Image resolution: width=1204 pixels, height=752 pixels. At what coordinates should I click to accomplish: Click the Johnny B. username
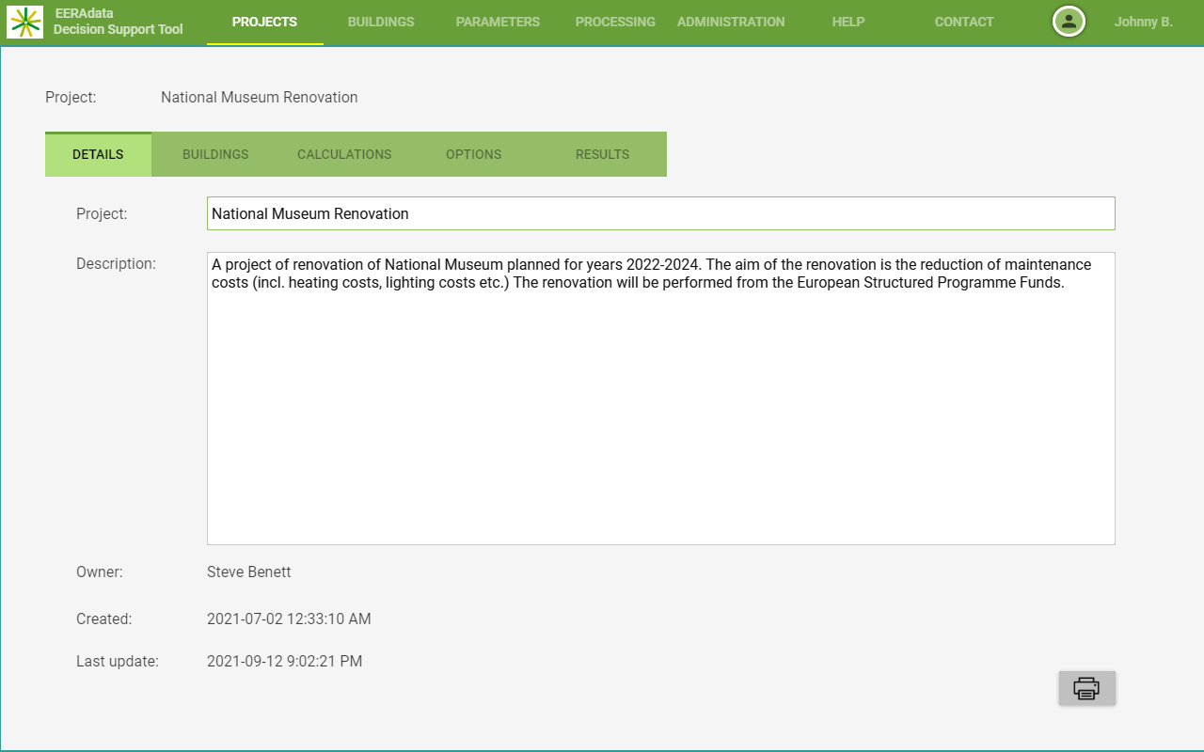[1143, 22]
